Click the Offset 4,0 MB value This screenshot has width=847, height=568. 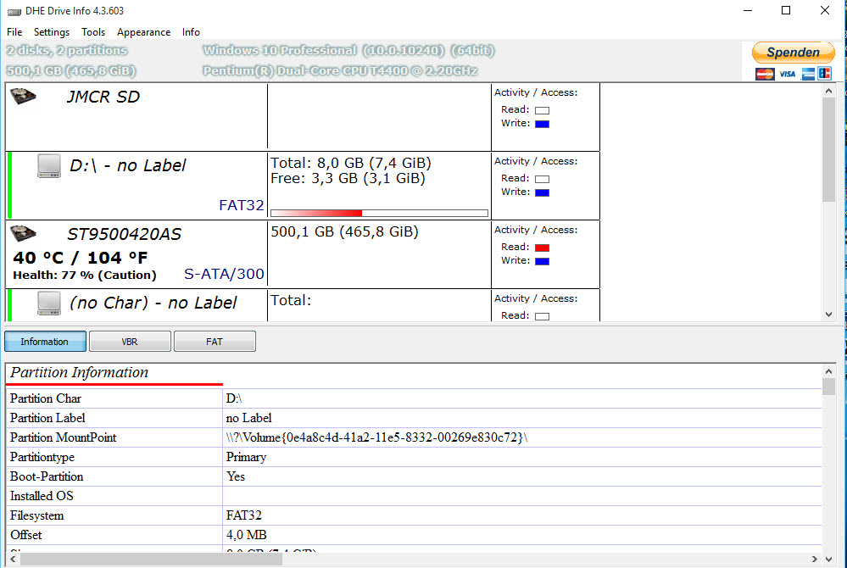pos(247,535)
